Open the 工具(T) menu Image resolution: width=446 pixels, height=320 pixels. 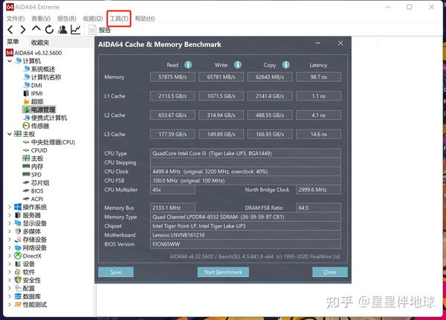click(119, 19)
